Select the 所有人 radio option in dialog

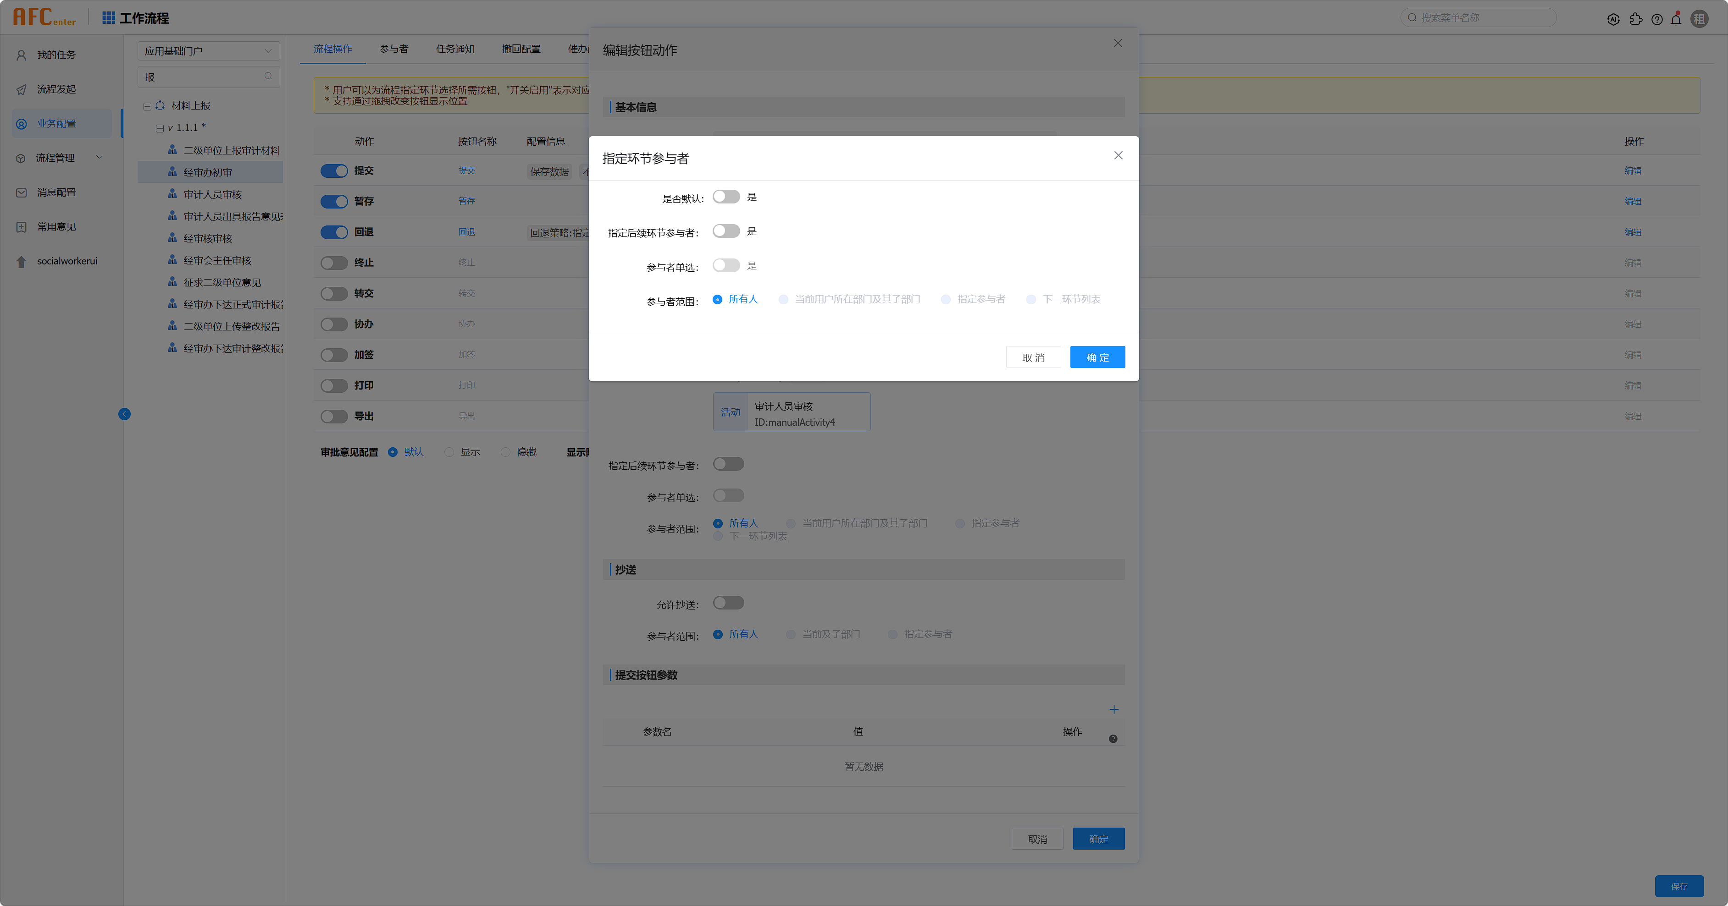click(718, 300)
